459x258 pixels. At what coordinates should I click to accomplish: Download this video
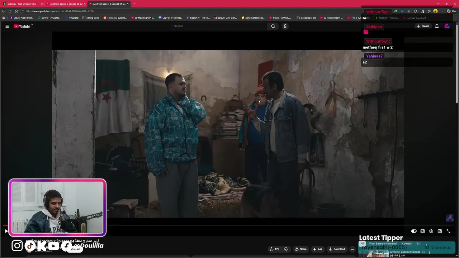(337, 249)
